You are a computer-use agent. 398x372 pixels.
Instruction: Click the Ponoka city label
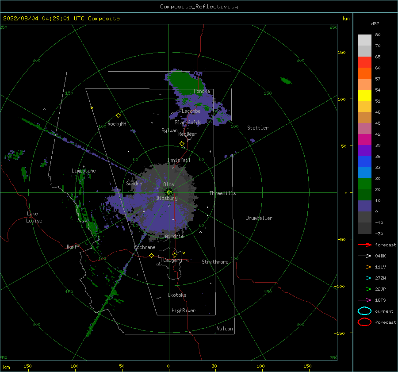pos(202,91)
